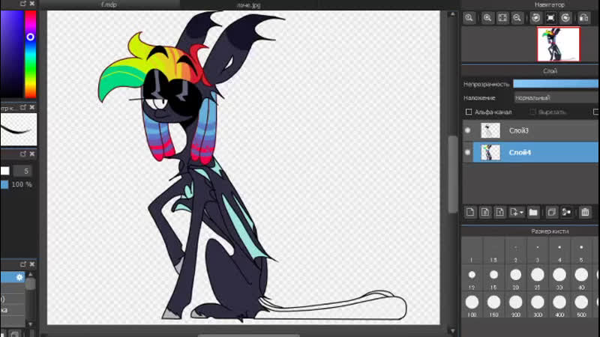Fit canvas to window in Navigator
Viewport: 600px width, 337px height.
coord(503,18)
